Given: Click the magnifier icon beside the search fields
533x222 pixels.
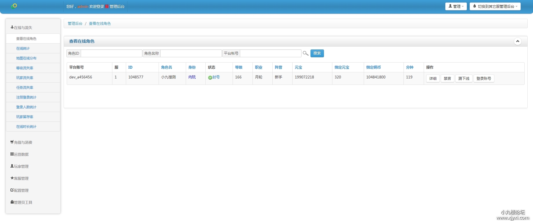Looking at the screenshot, I should [x=305, y=53].
